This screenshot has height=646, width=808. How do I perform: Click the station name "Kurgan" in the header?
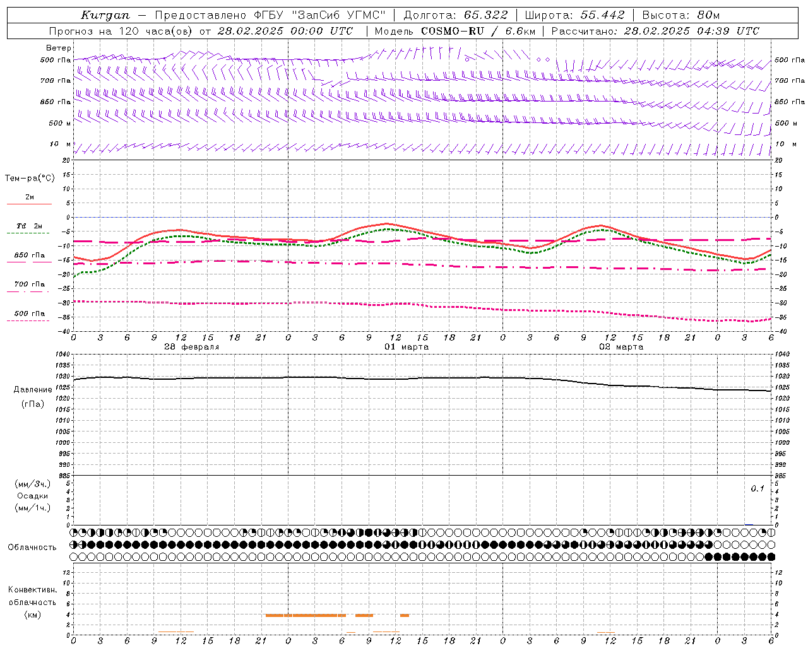[x=105, y=15]
